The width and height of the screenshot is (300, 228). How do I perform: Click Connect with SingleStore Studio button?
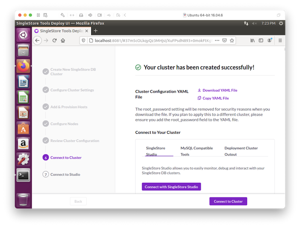[x=171, y=187]
